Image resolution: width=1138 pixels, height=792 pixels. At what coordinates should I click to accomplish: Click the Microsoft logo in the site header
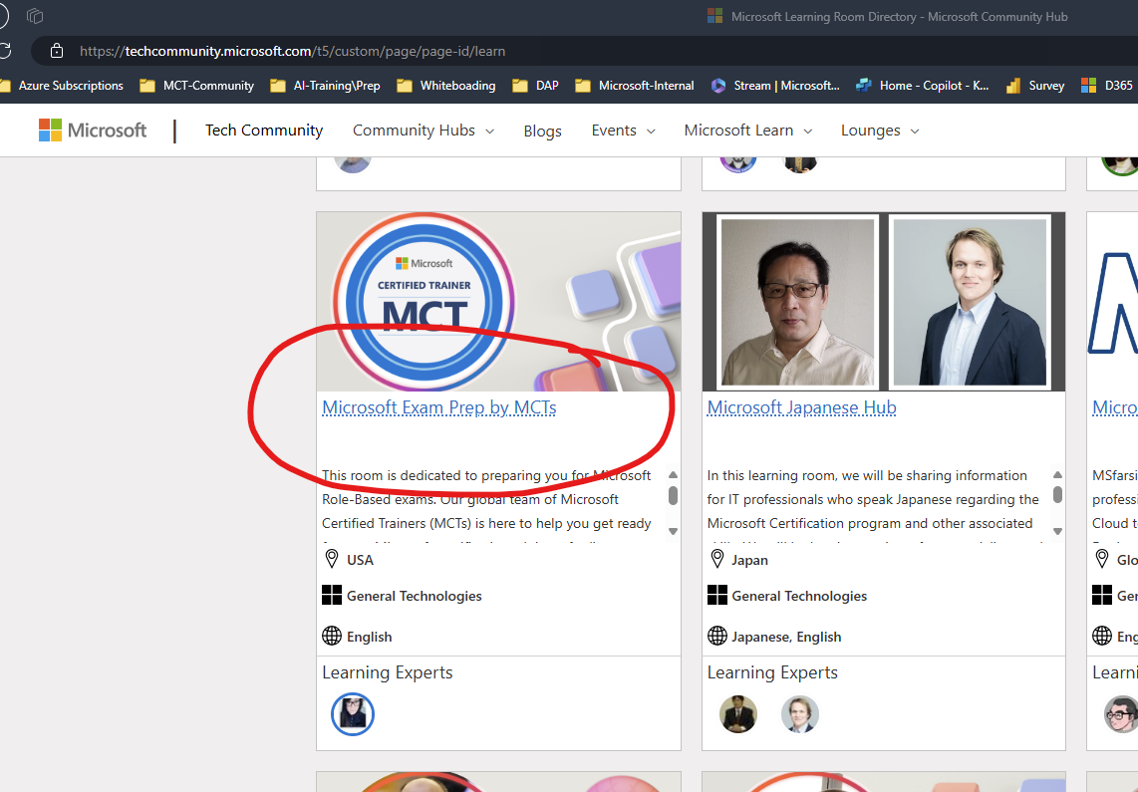tap(92, 130)
